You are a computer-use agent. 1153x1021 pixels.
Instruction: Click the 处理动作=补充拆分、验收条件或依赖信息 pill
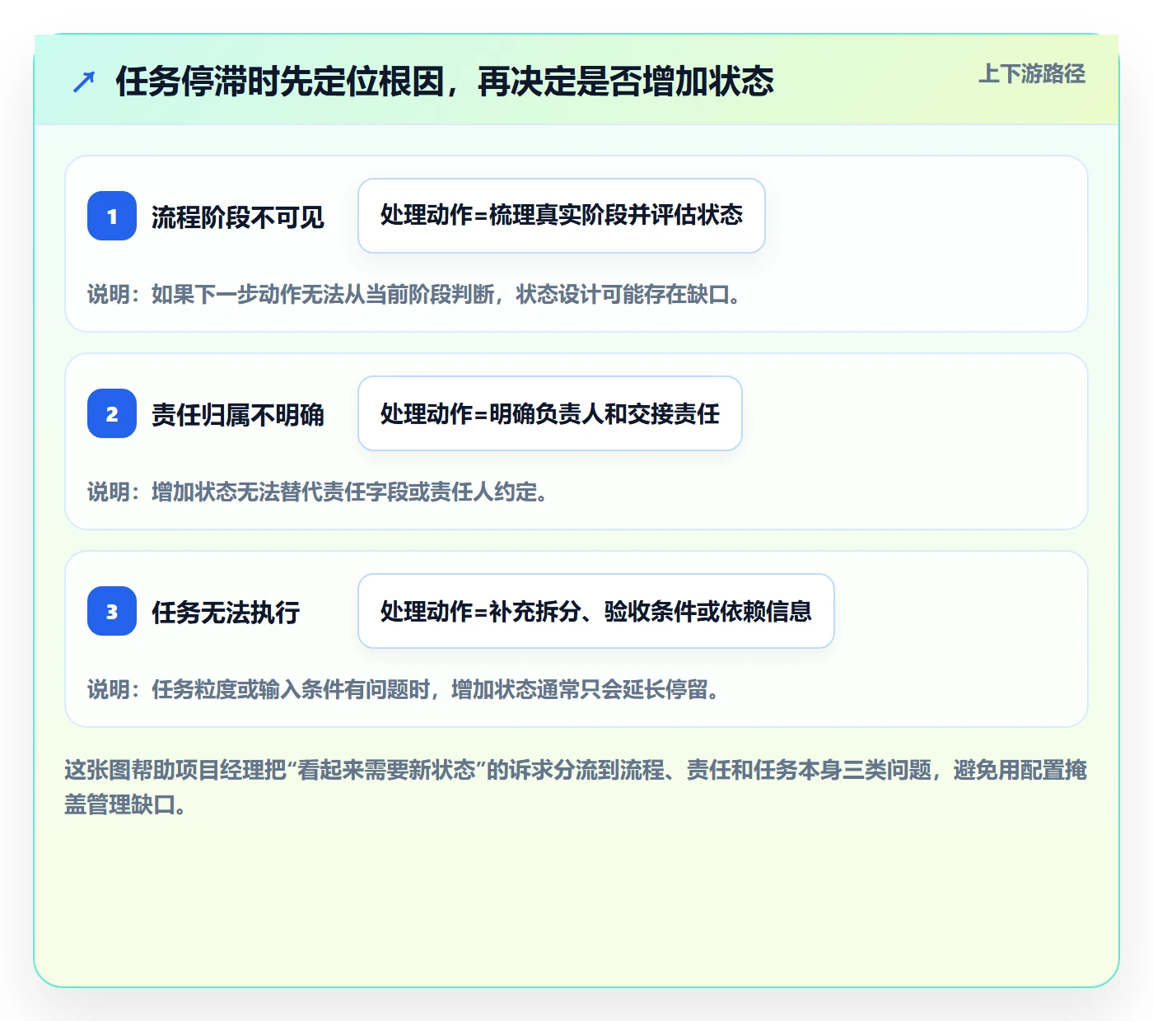click(596, 611)
